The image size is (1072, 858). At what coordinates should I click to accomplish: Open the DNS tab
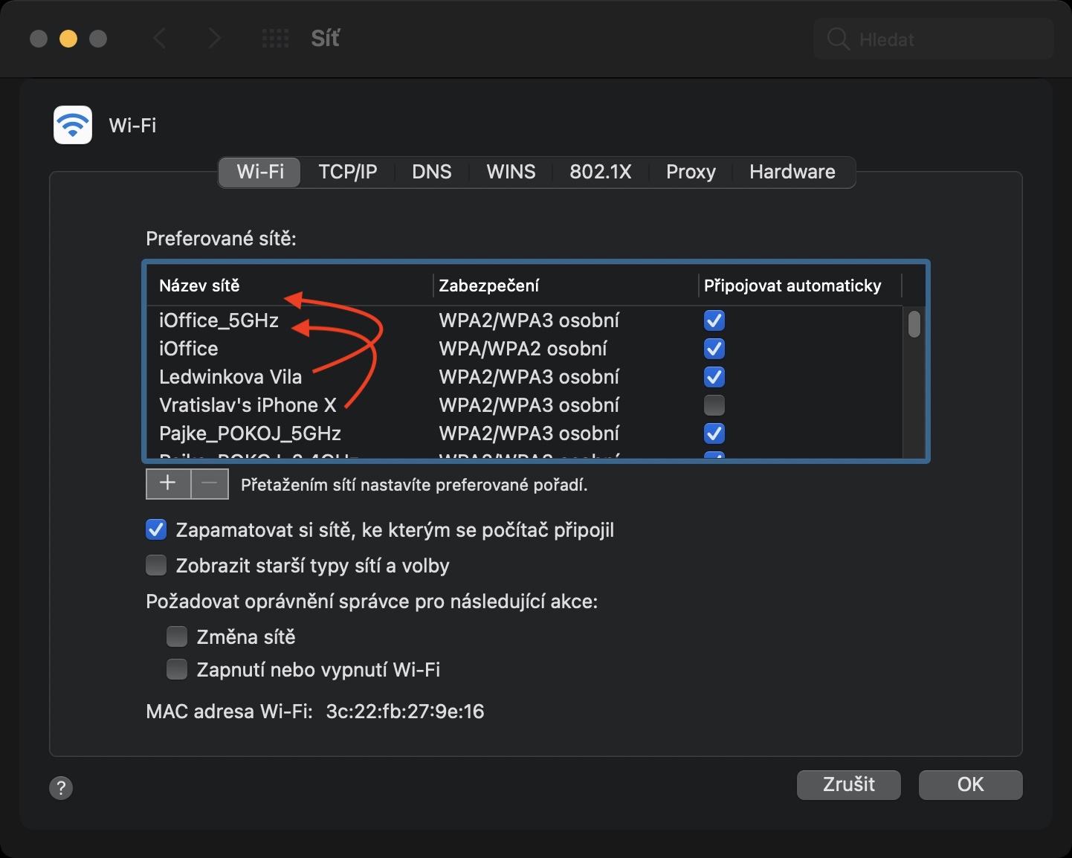(431, 172)
